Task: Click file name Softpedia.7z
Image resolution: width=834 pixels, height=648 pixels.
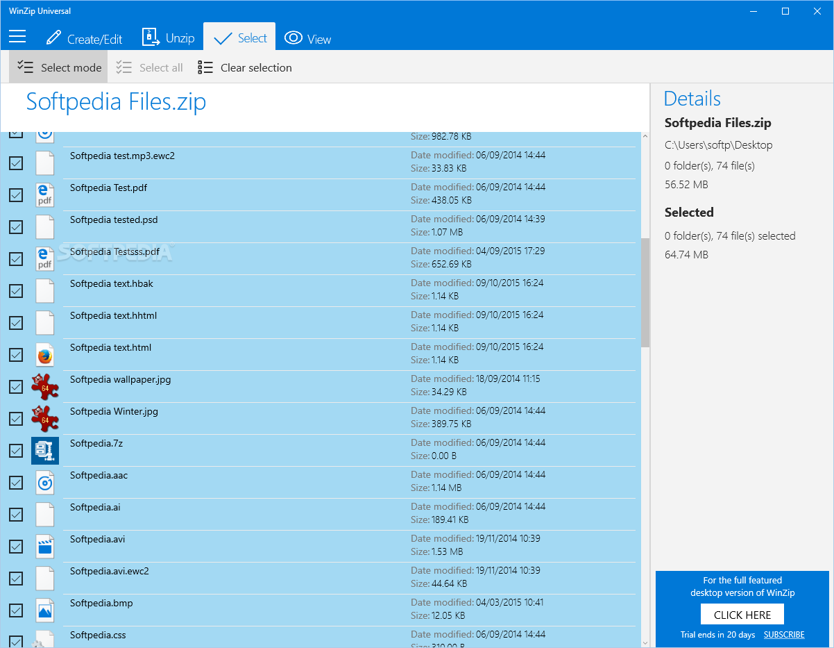Action: click(96, 443)
